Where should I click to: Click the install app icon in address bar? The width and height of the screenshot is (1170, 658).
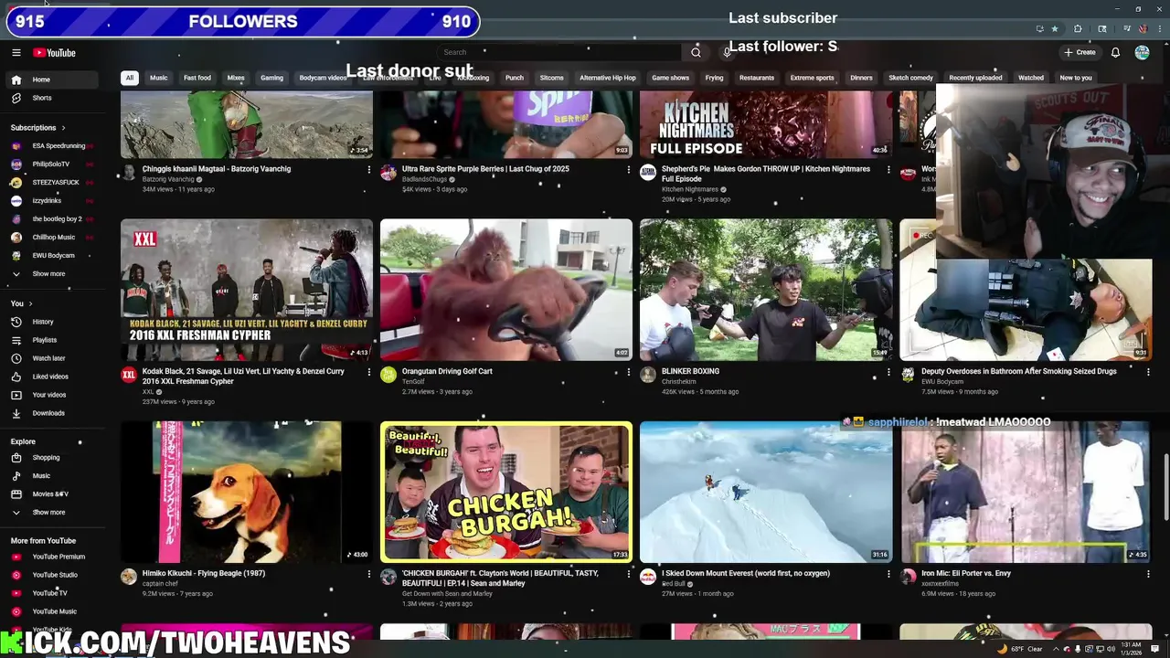click(1039, 29)
